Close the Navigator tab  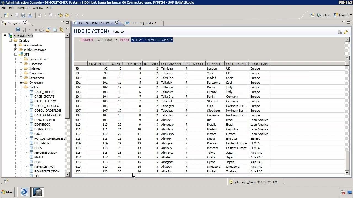coord(24,23)
